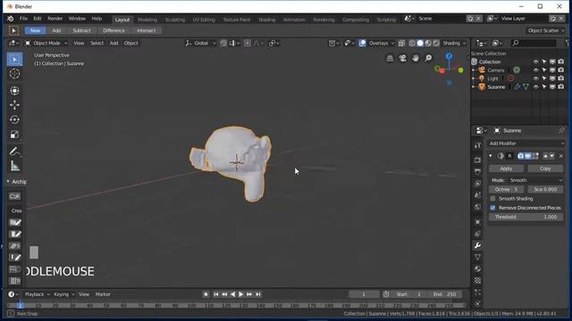This screenshot has width=572, height=321.
Task: Select the Select Box tool
Action: coord(14,60)
